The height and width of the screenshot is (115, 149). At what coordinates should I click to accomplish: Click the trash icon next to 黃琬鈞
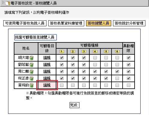(31, 85)
